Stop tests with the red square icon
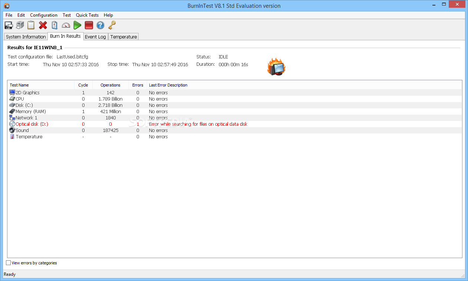This screenshot has width=468, height=281. tap(89, 25)
